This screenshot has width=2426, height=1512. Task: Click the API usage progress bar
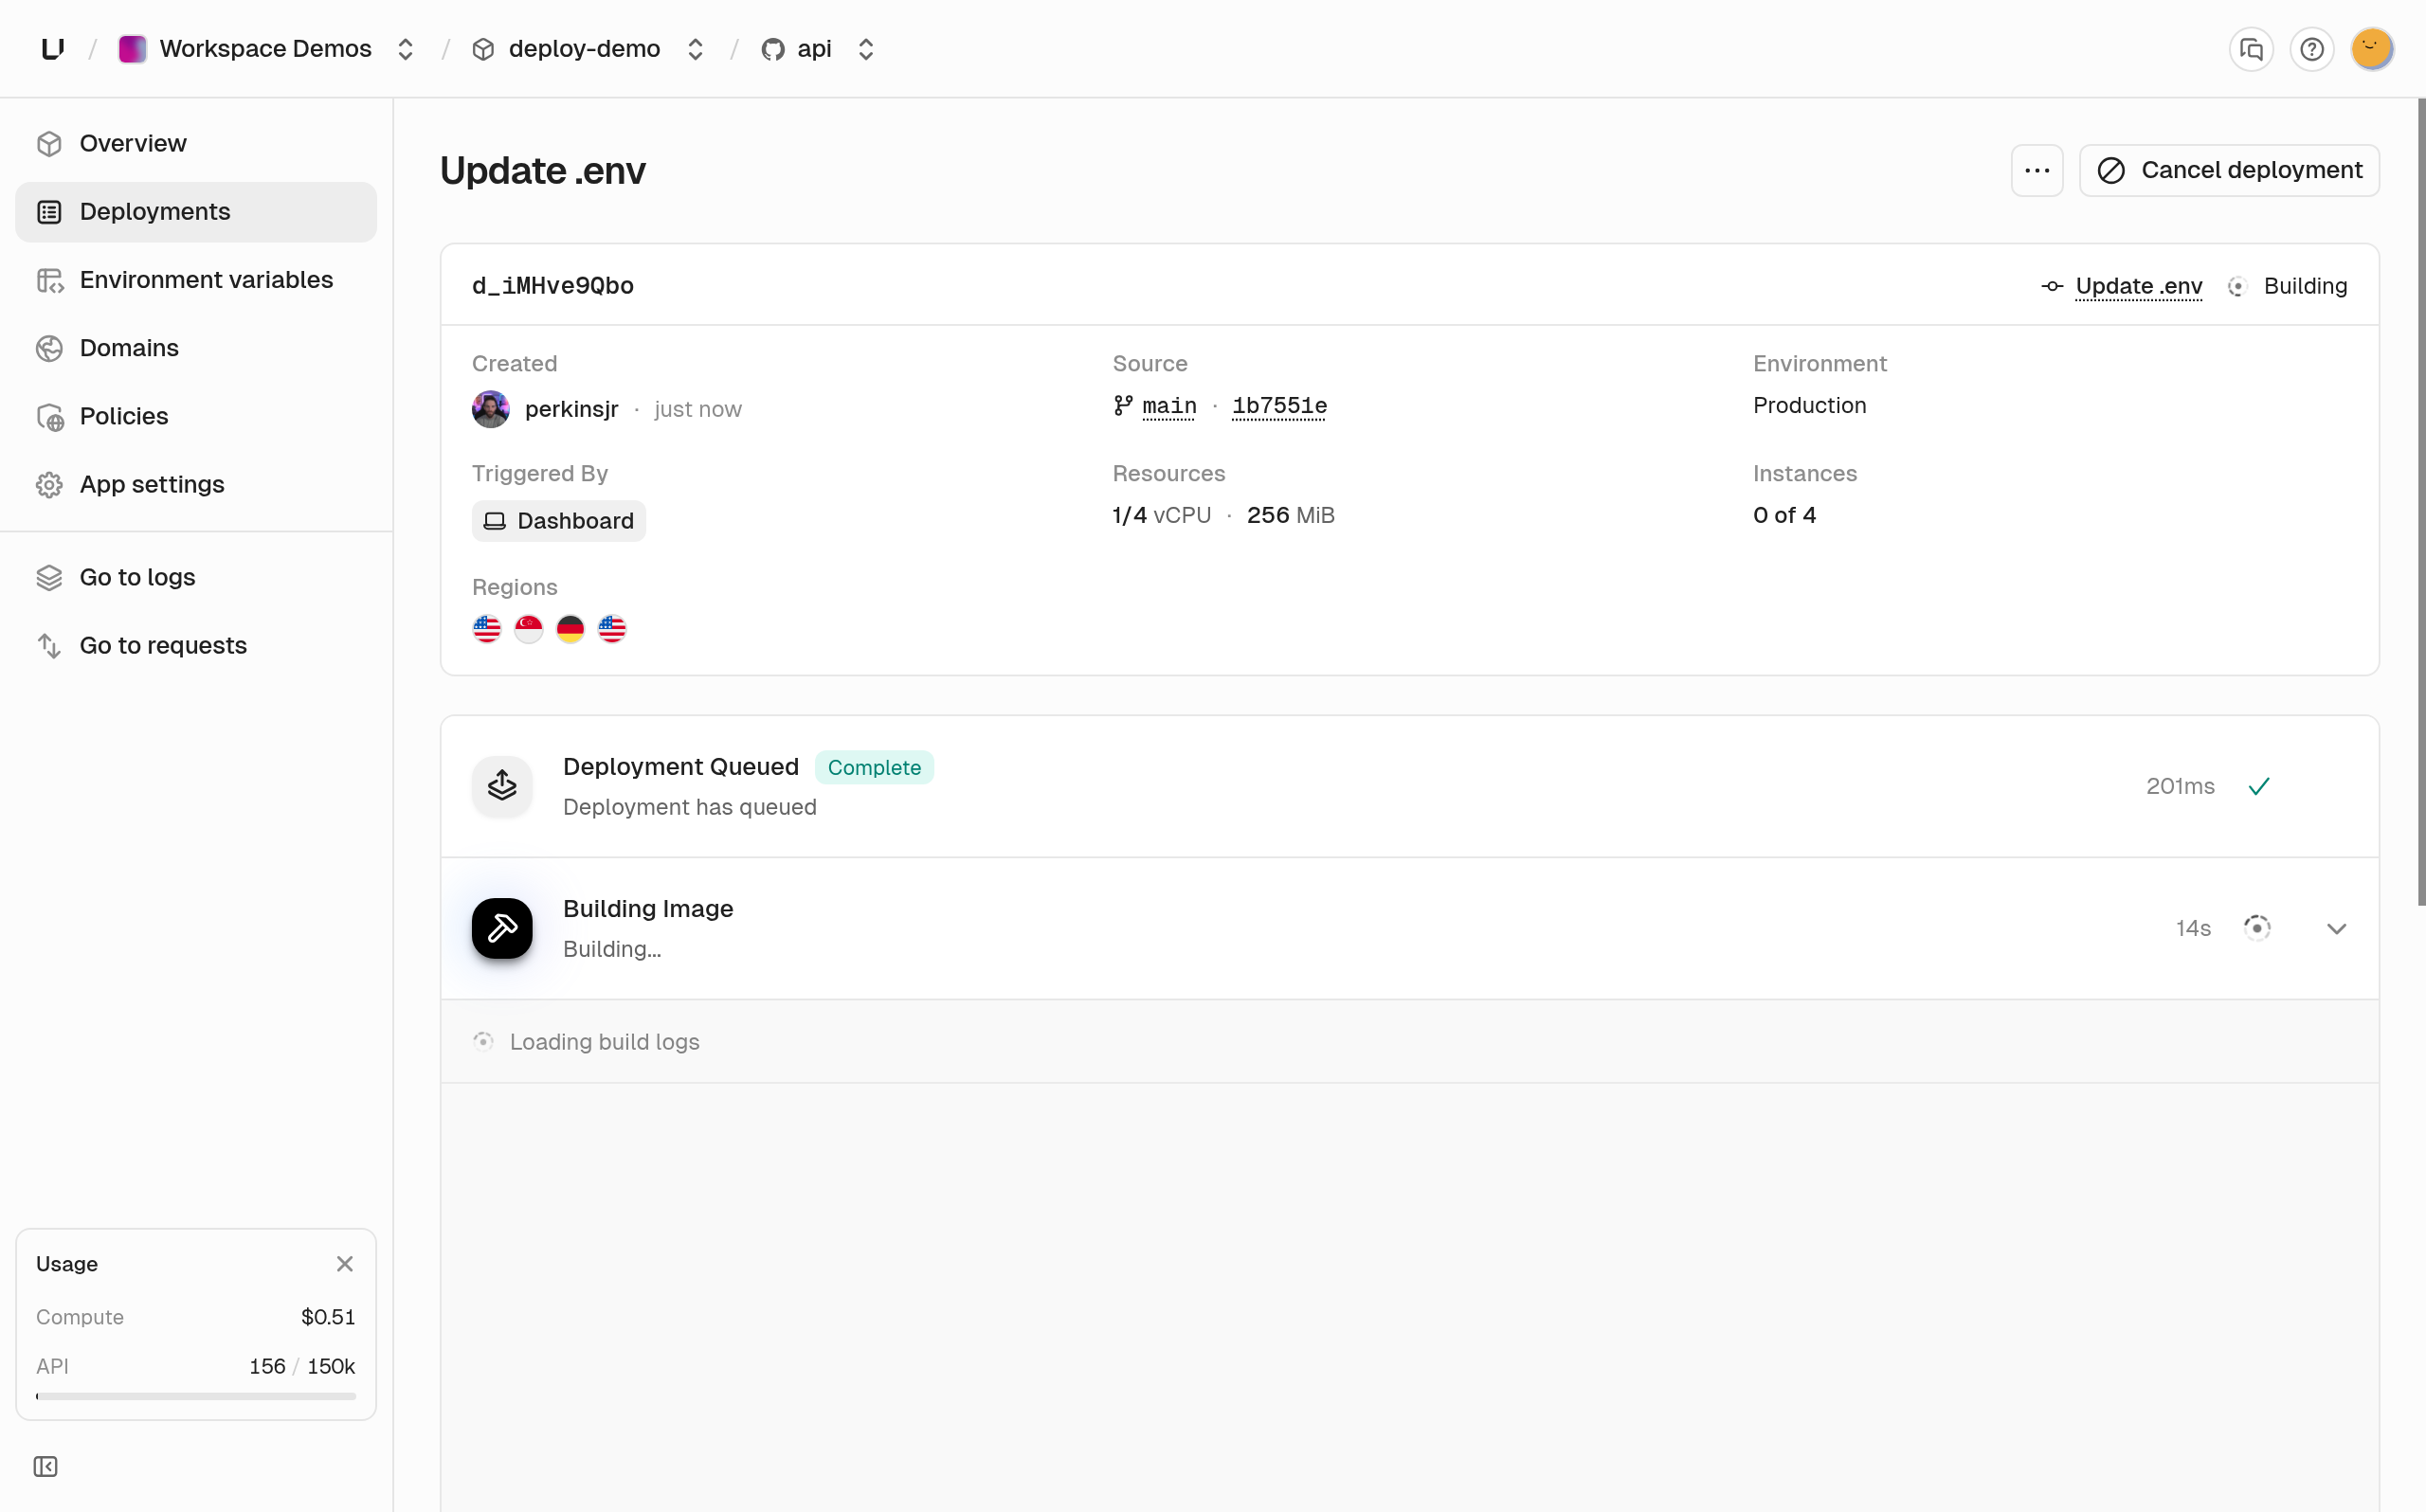pos(196,1396)
